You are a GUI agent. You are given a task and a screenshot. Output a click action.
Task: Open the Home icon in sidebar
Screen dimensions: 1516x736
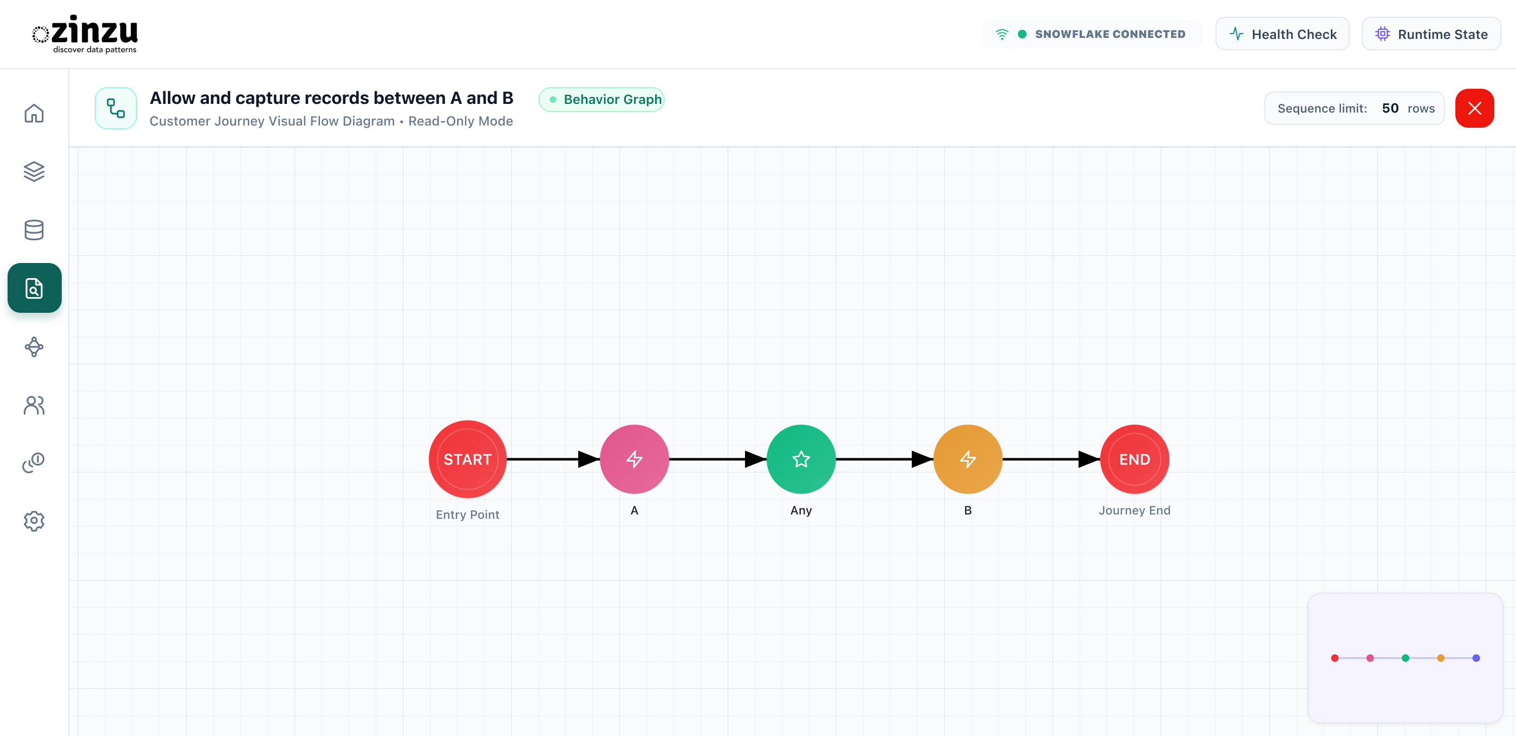point(34,113)
